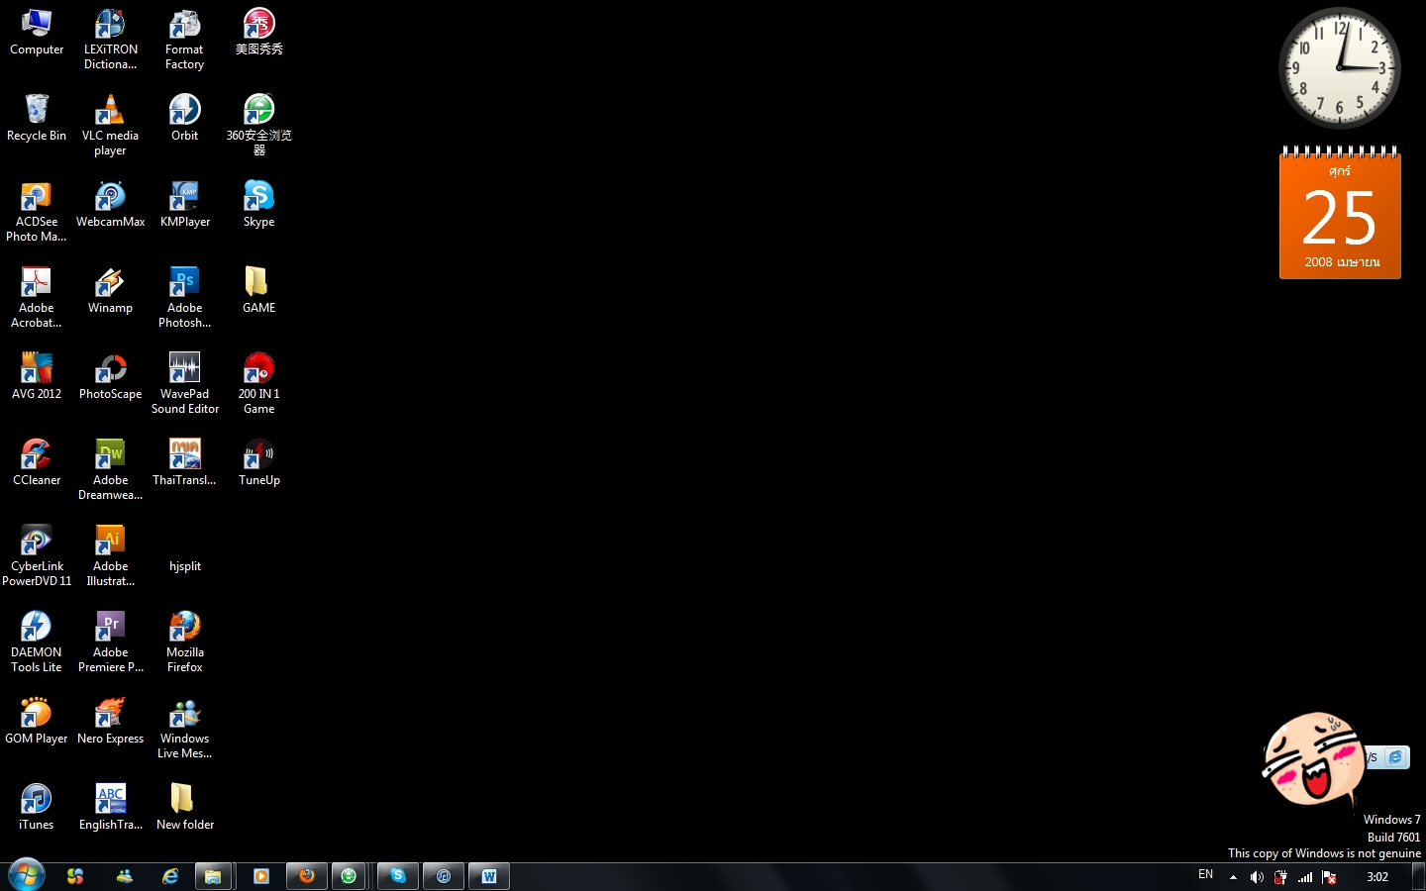Select the DAEMON Tools Lite desktop shortcut
The image size is (1426, 891).
tap(37, 643)
